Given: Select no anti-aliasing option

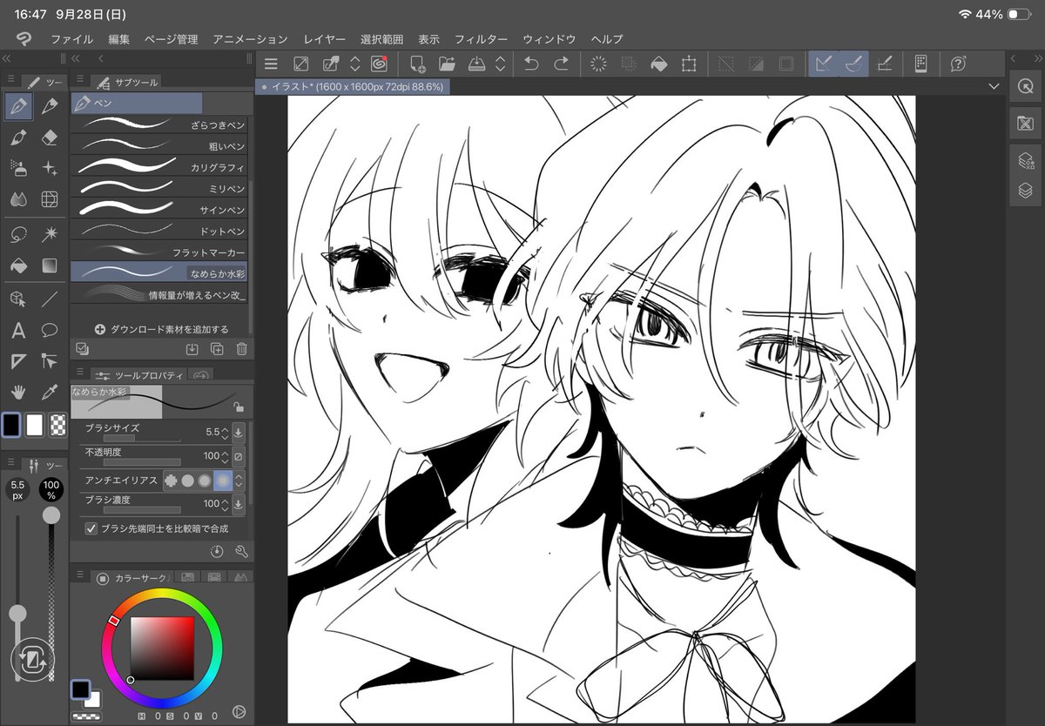Looking at the screenshot, I should (x=171, y=480).
